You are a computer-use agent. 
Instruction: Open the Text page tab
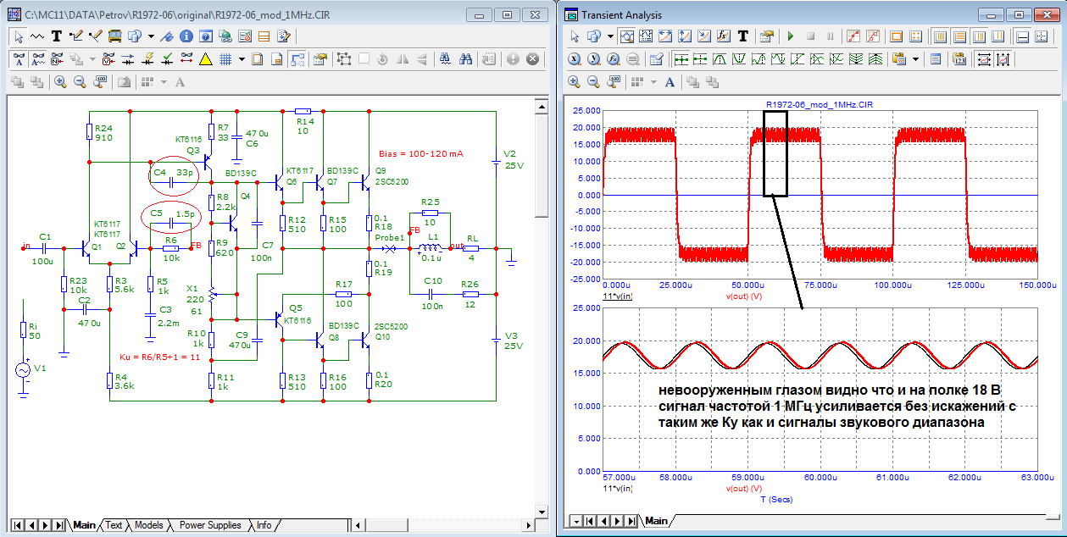pos(114,525)
